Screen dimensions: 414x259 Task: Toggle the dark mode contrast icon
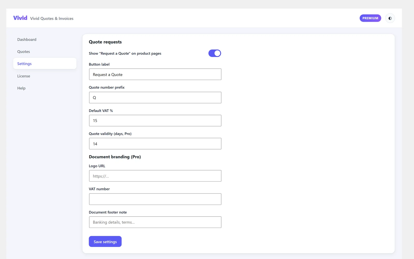390,18
